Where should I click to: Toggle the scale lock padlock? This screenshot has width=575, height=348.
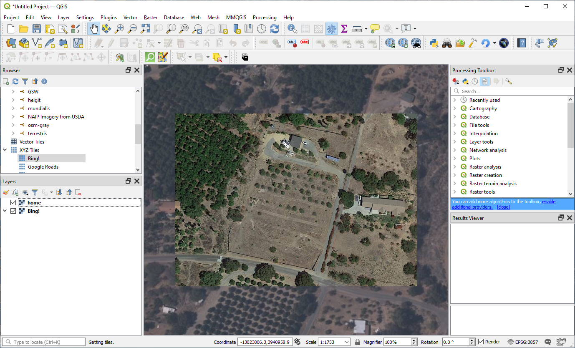tap(358, 342)
